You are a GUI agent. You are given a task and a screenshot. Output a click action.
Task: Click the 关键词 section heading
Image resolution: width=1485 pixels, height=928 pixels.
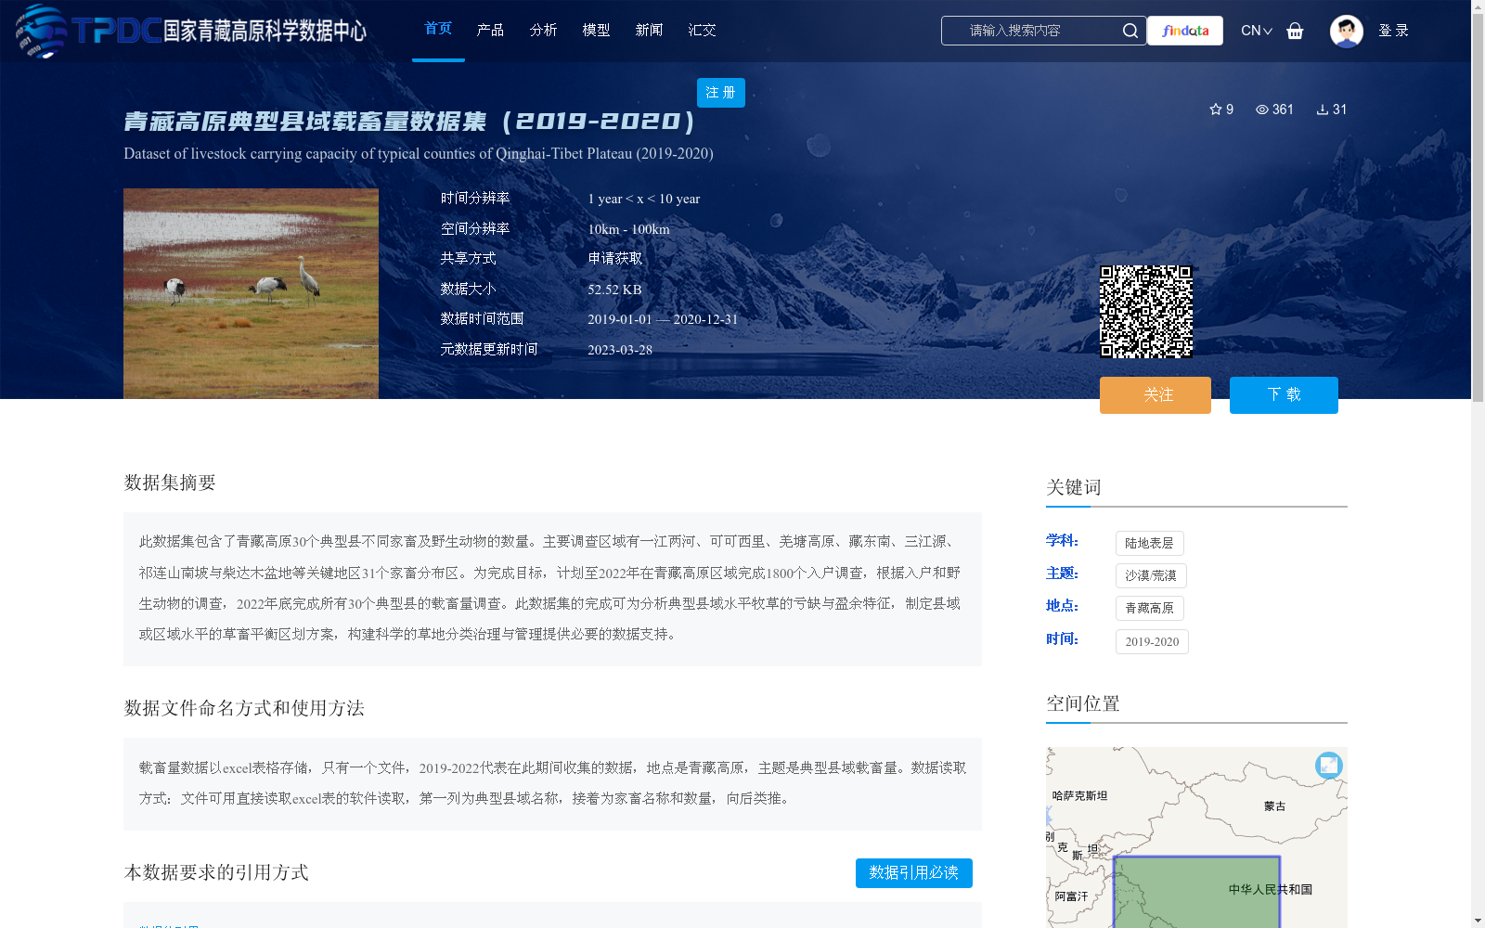pos(1074,487)
